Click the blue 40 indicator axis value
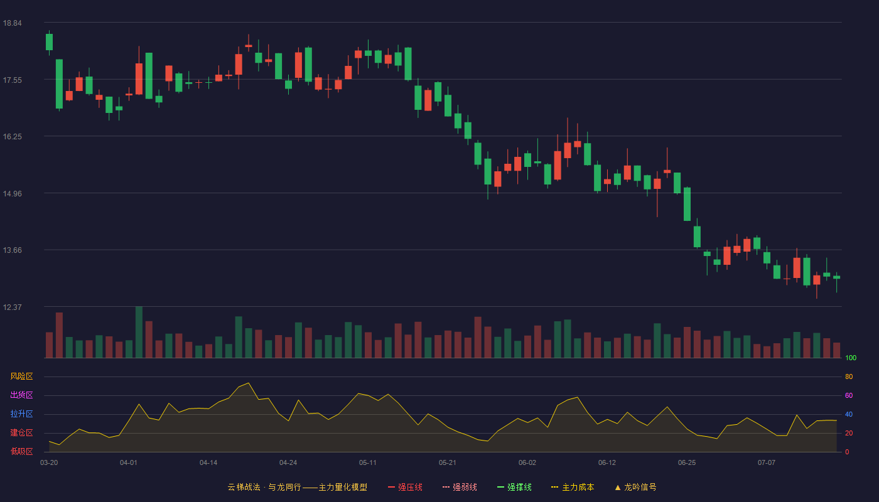Image resolution: width=879 pixels, height=502 pixels. pyautogui.click(x=849, y=415)
